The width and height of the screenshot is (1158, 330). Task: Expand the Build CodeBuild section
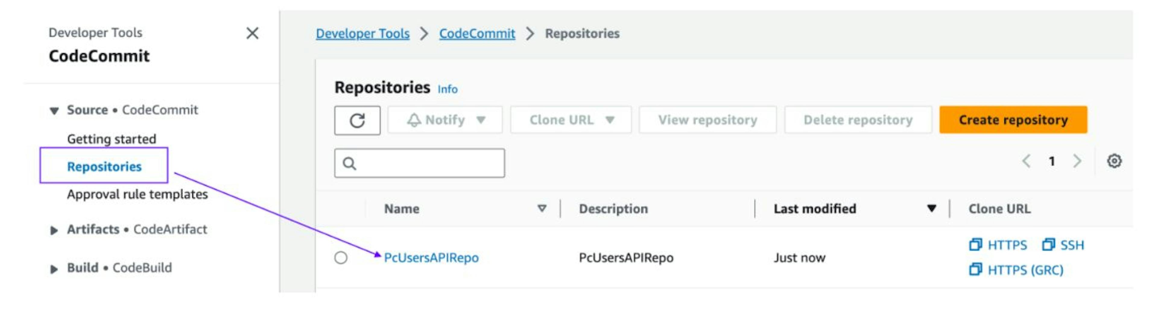(54, 269)
